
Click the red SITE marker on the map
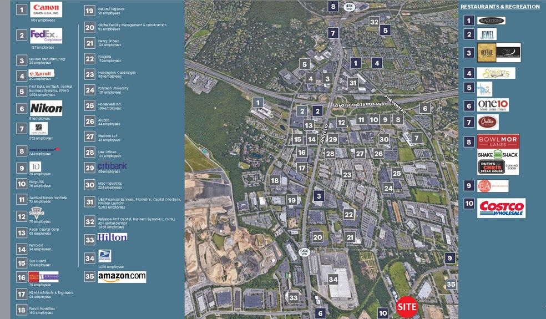[407, 307]
